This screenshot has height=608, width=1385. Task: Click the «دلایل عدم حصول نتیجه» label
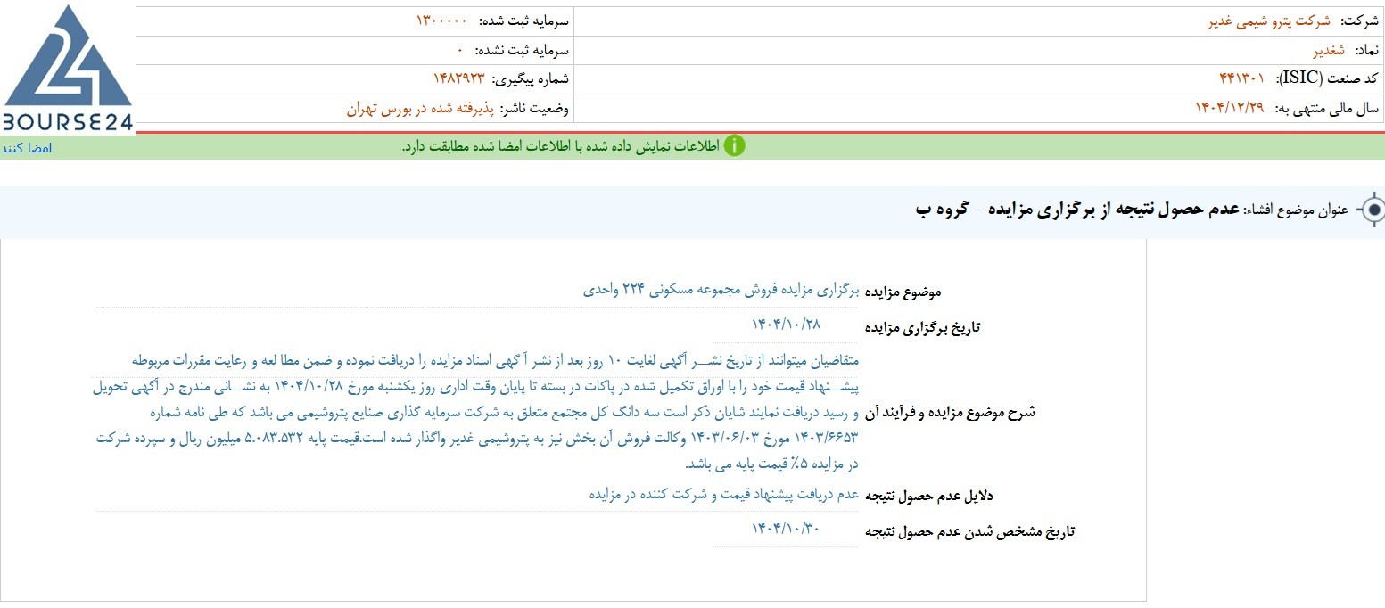pos(928,495)
